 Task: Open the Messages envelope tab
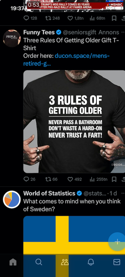coord(117,262)
